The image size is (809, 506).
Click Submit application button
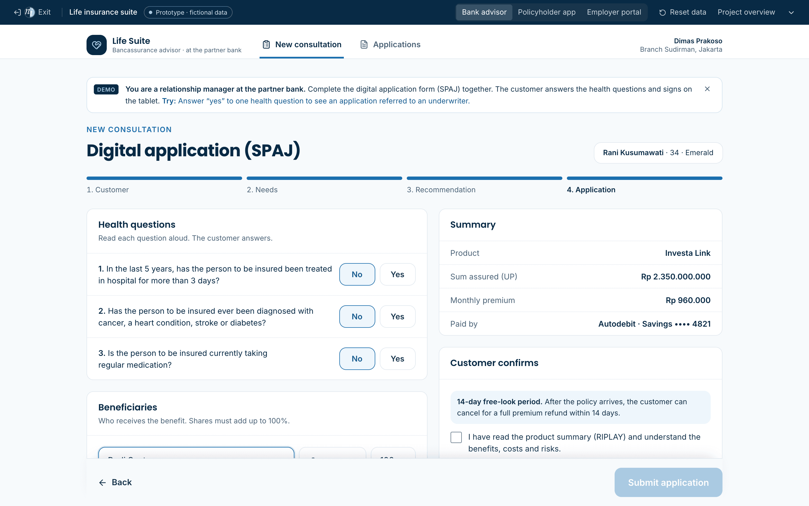tap(668, 482)
